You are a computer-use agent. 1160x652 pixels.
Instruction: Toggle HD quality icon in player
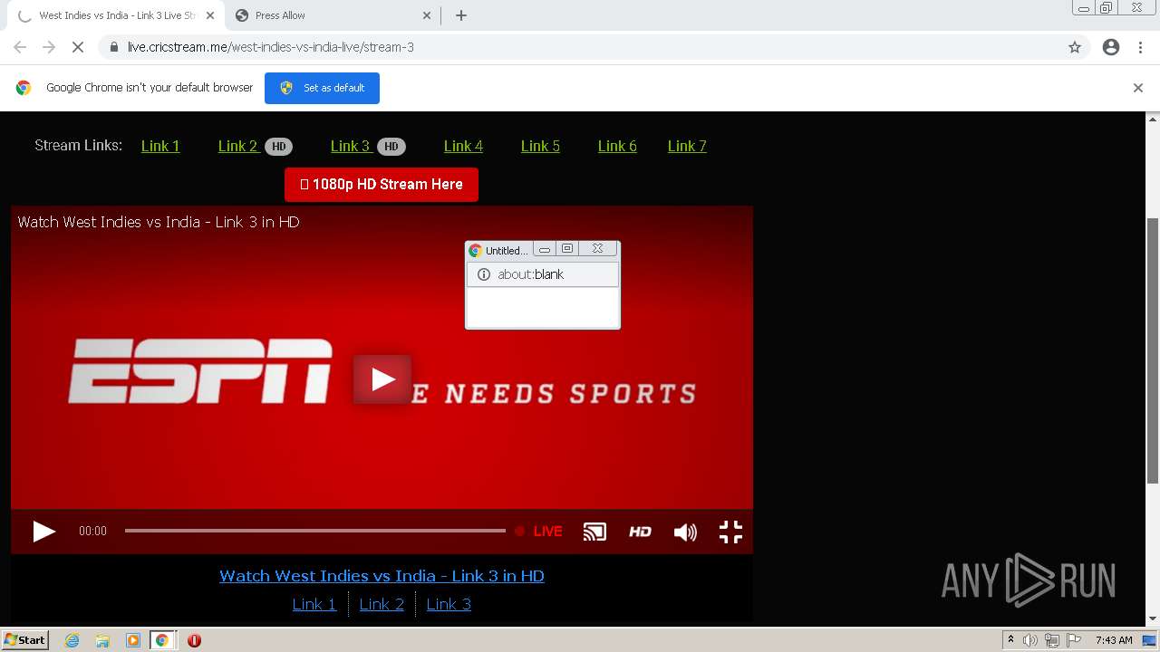pyautogui.click(x=640, y=532)
